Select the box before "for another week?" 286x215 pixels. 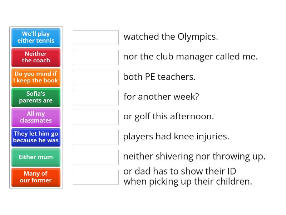[x=95, y=97]
